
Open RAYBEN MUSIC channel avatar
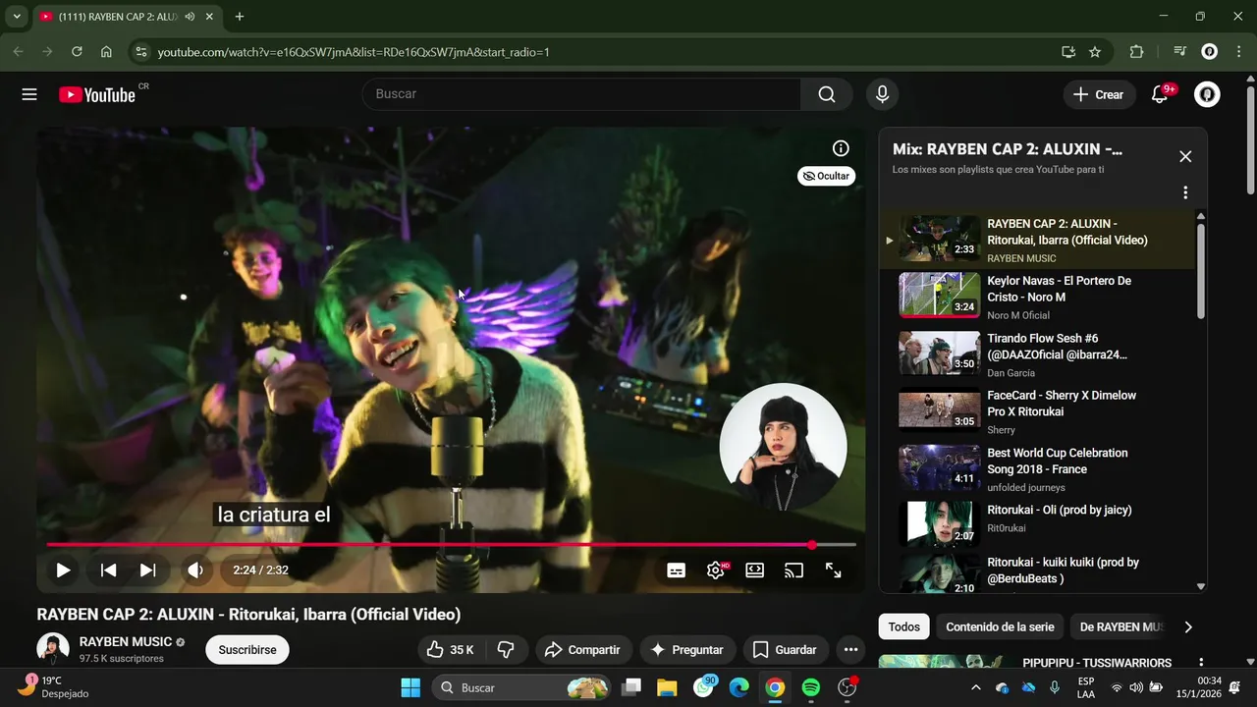click(x=53, y=649)
